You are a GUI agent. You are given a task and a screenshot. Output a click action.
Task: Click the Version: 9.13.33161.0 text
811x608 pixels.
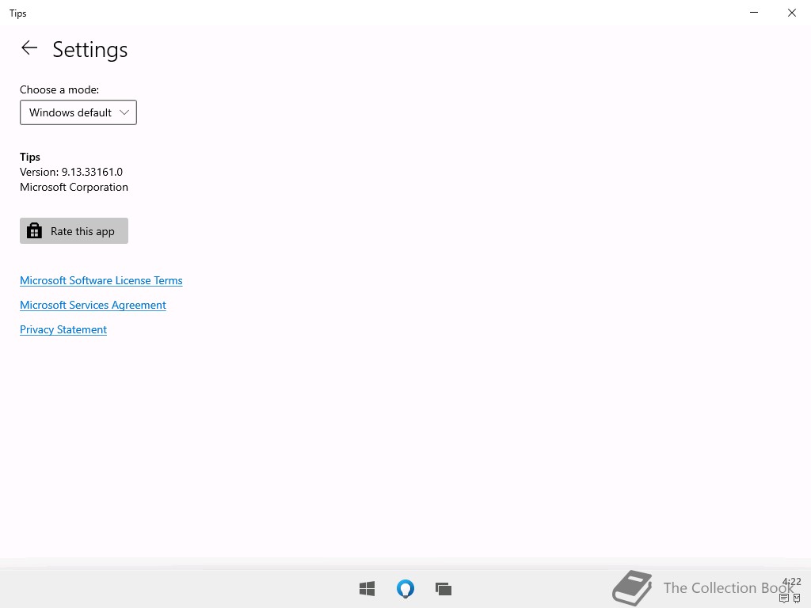(71, 172)
